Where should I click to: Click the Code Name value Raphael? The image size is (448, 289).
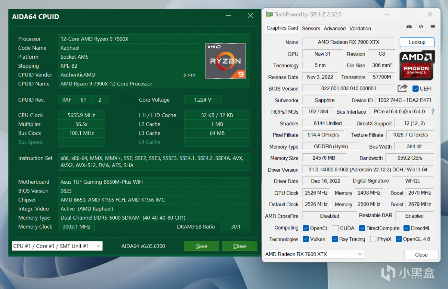click(129, 48)
